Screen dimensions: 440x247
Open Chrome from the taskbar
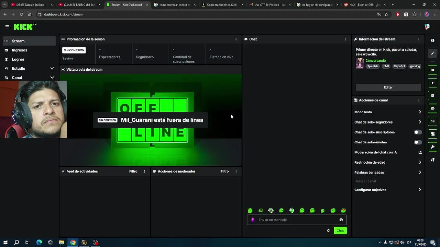(73, 243)
